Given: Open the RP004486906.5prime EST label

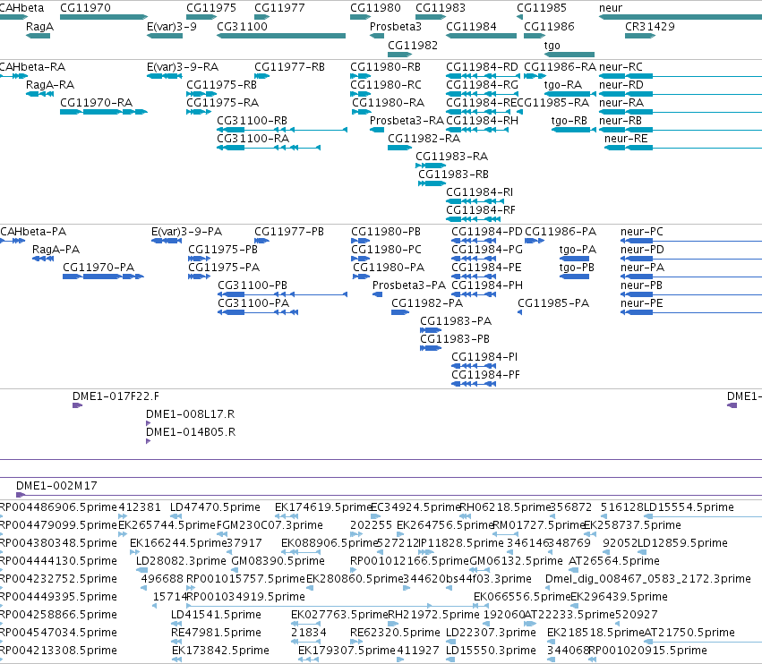Looking at the screenshot, I should (x=58, y=507).
